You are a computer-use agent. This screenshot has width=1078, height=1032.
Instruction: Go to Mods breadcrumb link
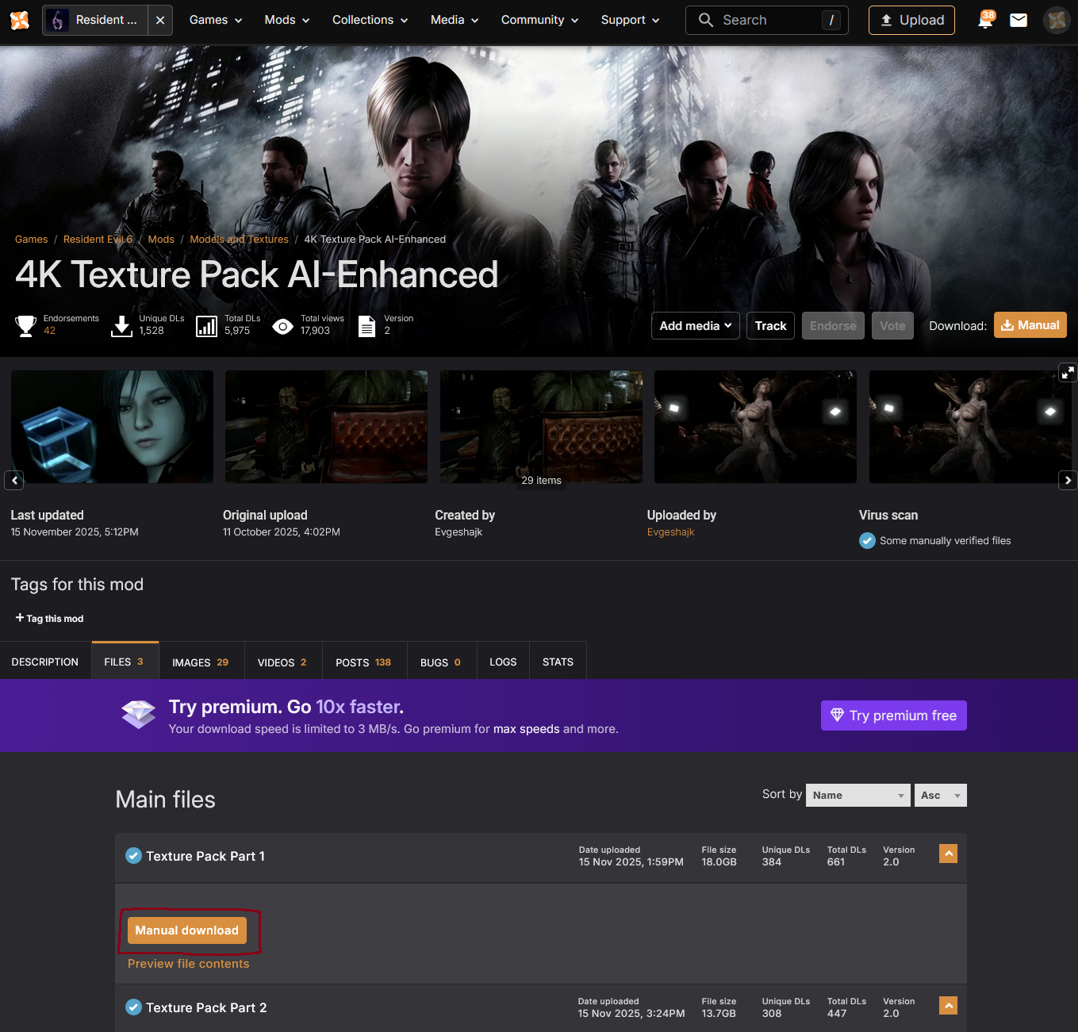[161, 240]
